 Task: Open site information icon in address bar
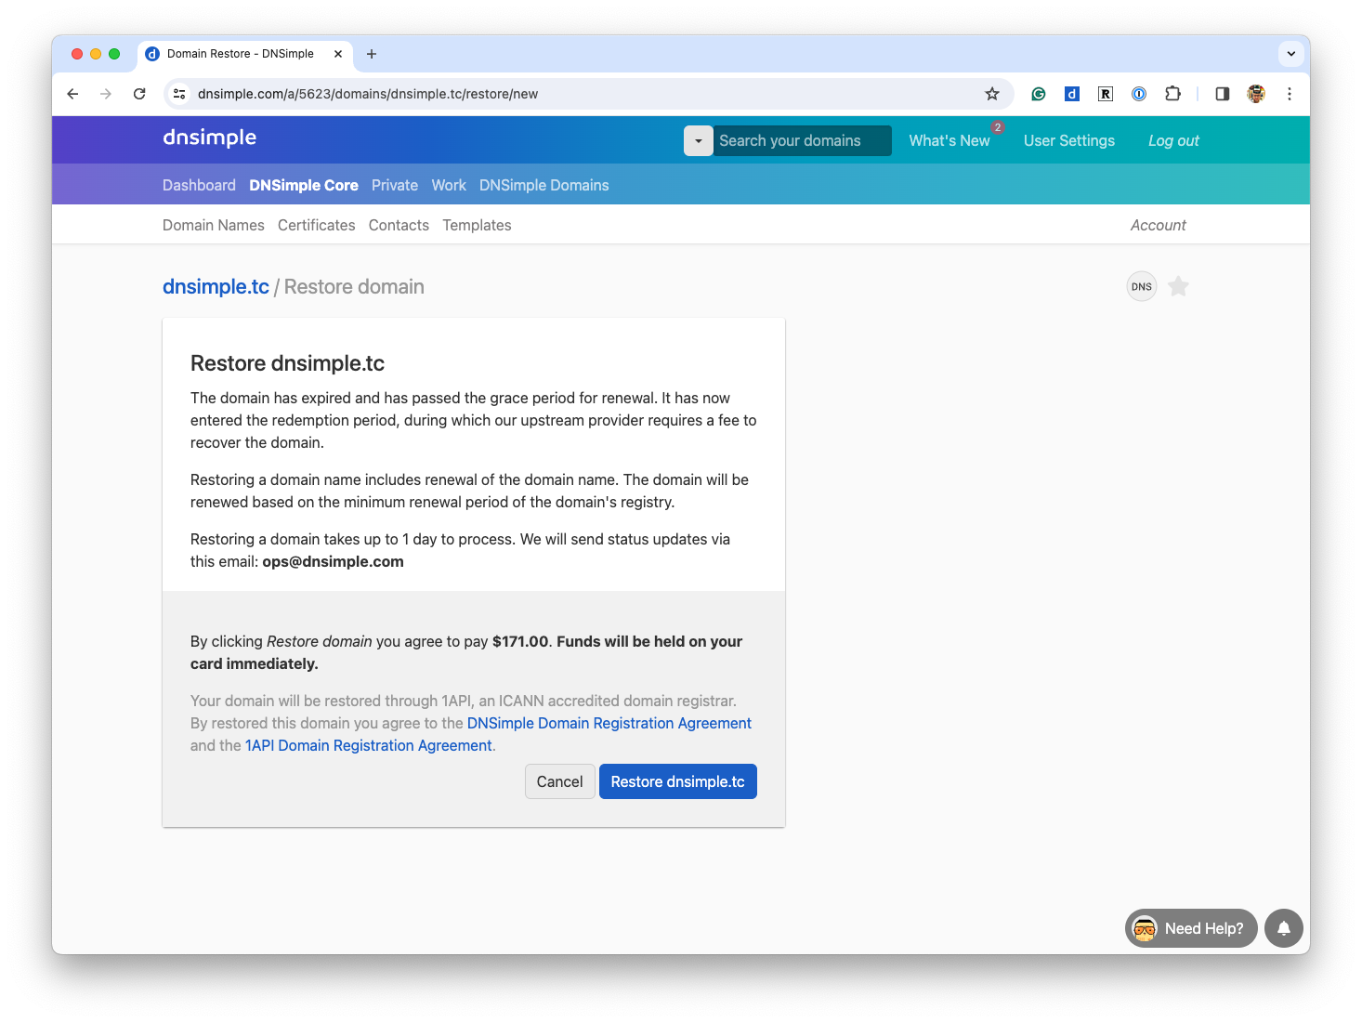point(180,94)
